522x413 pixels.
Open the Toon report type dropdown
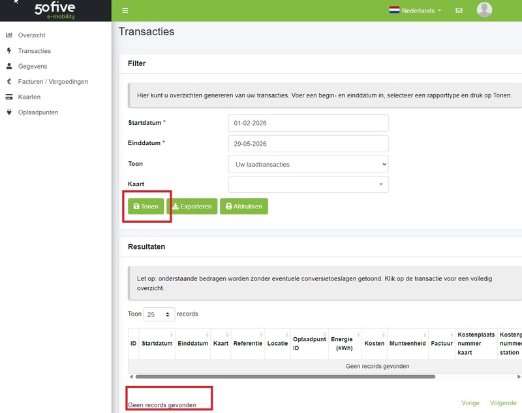point(308,164)
